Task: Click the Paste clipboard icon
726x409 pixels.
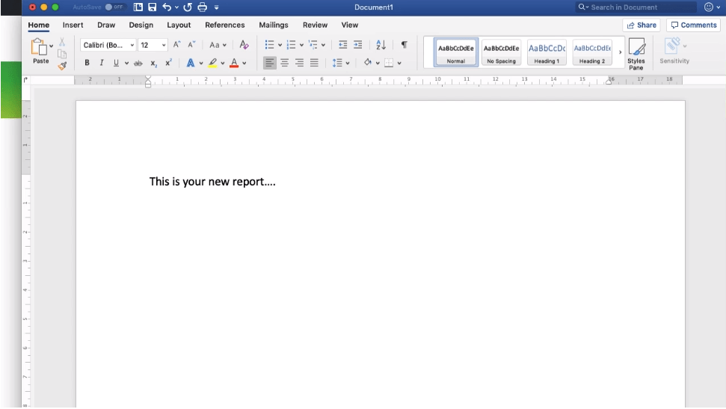Action: click(x=39, y=47)
